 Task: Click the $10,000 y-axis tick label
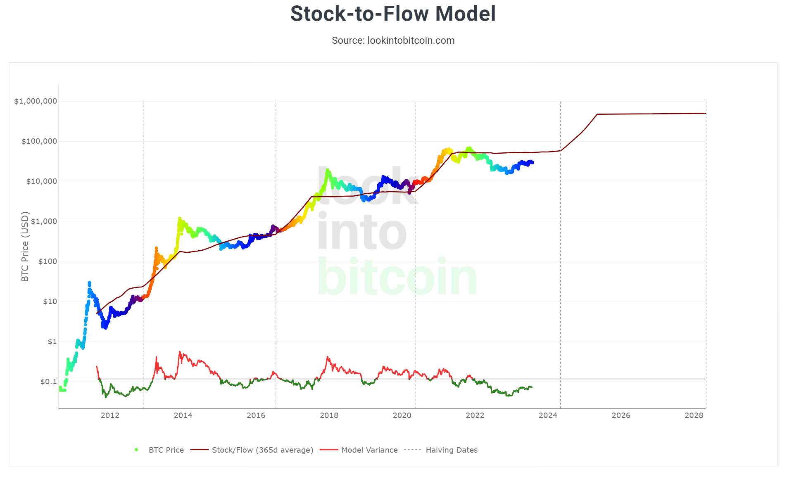[x=41, y=181]
